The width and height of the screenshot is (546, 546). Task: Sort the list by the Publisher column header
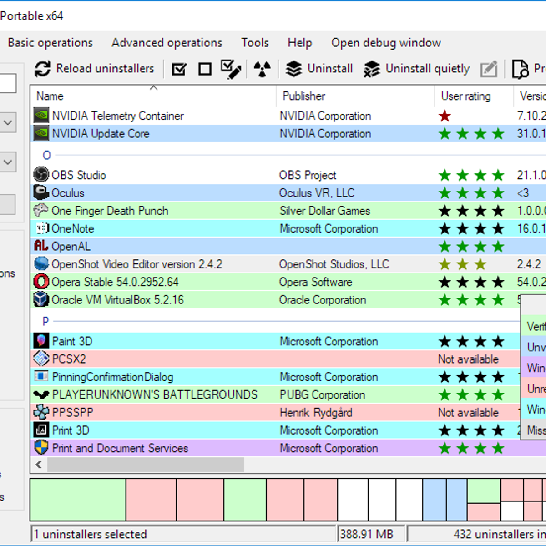[x=355, y=96]
